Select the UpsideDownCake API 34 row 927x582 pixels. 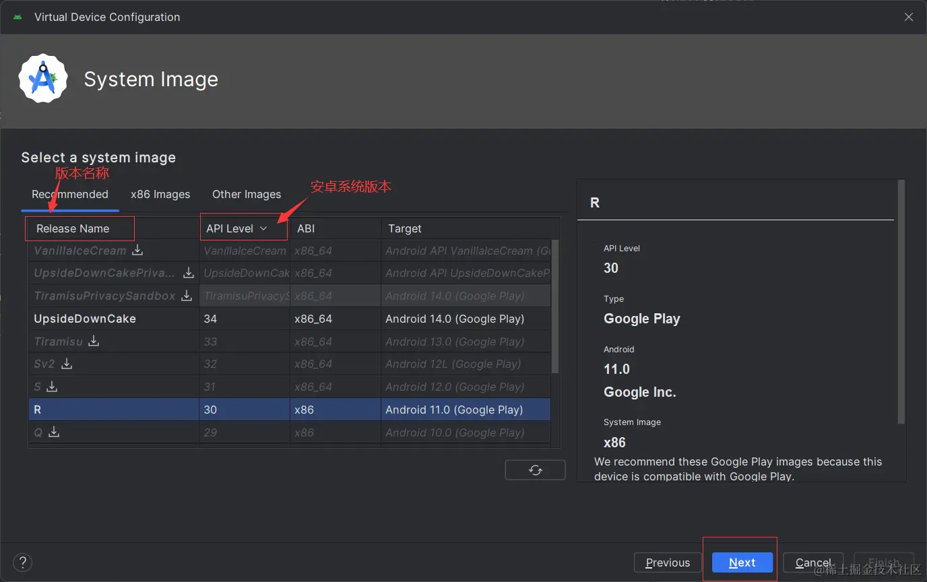(290, 319)
